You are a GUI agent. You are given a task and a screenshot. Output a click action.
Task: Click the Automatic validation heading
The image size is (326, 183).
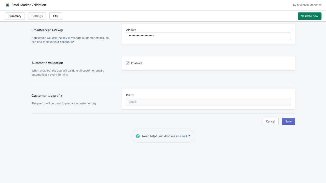tap(47, 63)
